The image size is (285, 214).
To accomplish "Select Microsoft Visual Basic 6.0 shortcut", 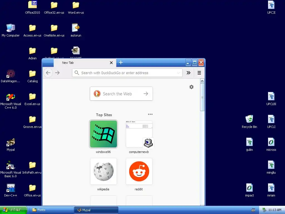I will coord(11,165).
